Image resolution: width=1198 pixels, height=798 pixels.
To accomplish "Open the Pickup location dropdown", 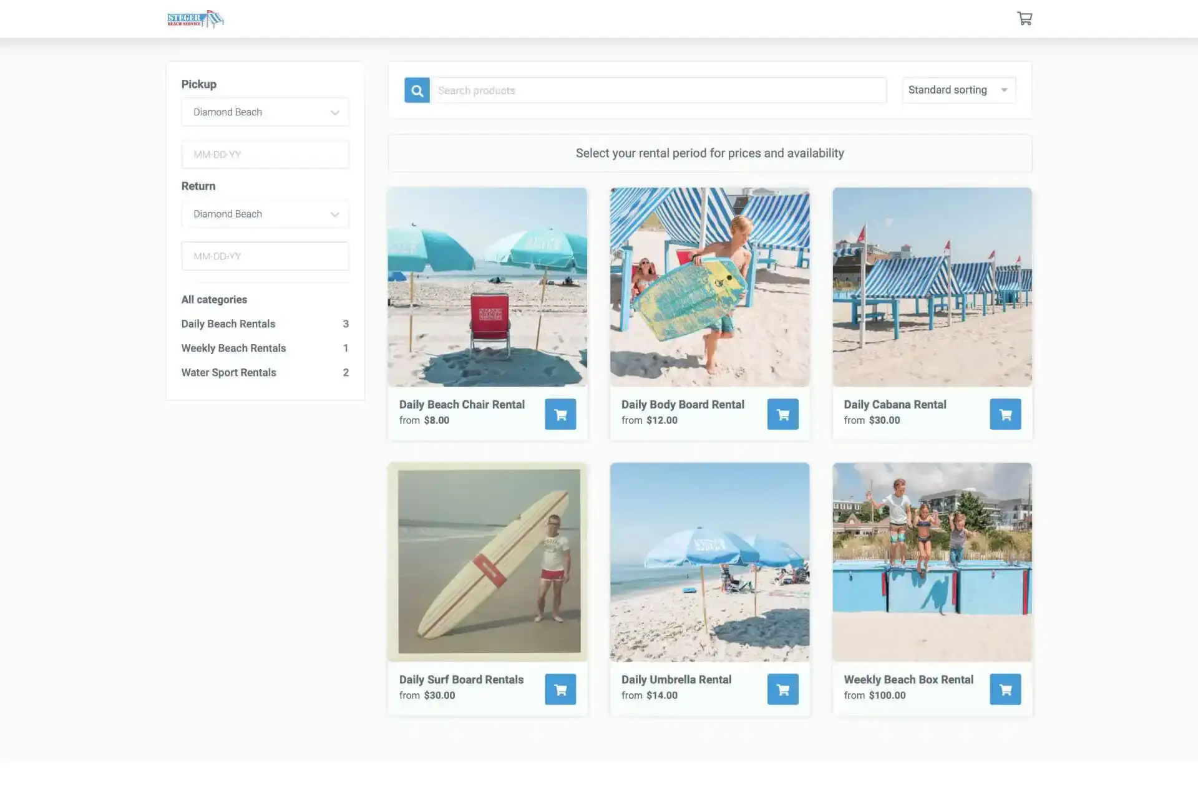I will click(x=265, y=112).
